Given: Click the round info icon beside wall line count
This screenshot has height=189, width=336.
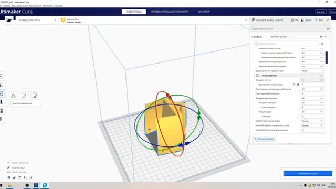Looking at the screenshot, I should point(298,85).
